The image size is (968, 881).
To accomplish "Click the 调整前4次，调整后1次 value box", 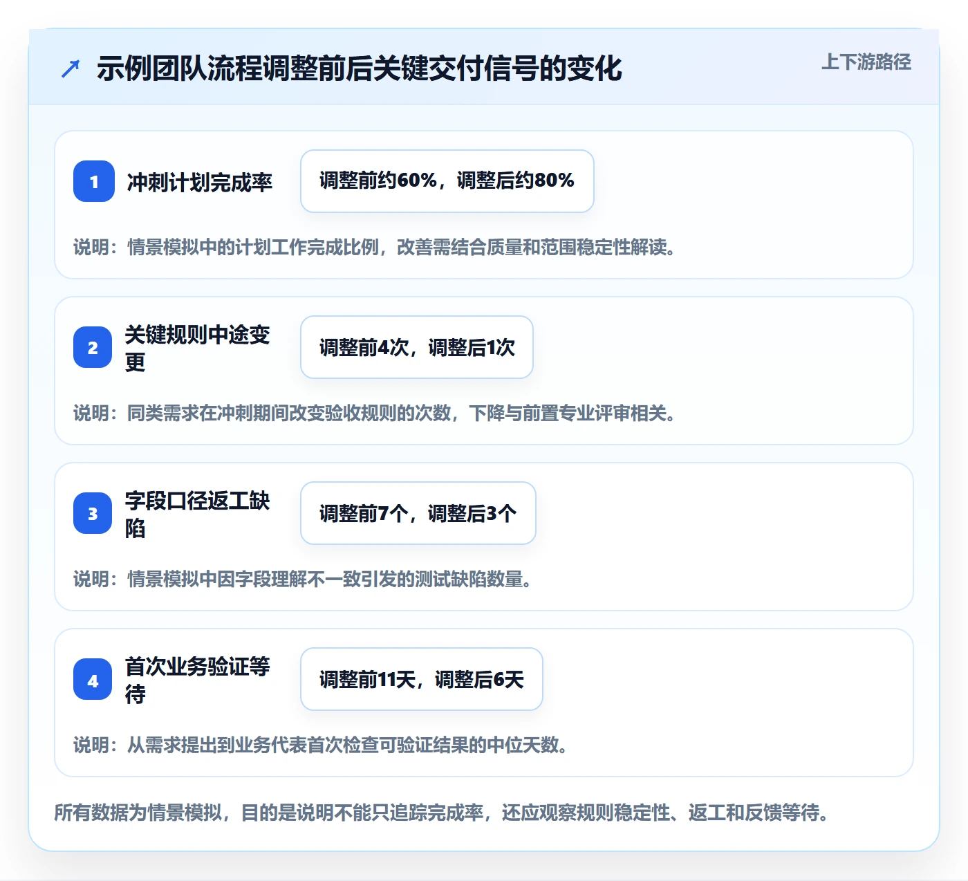I will [417, 347].
